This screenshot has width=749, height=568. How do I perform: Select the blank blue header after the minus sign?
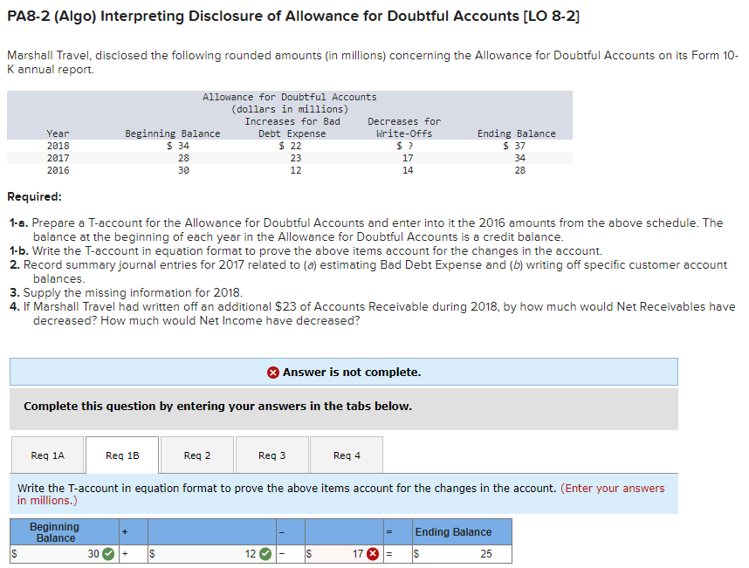click(x=344, y=531)
